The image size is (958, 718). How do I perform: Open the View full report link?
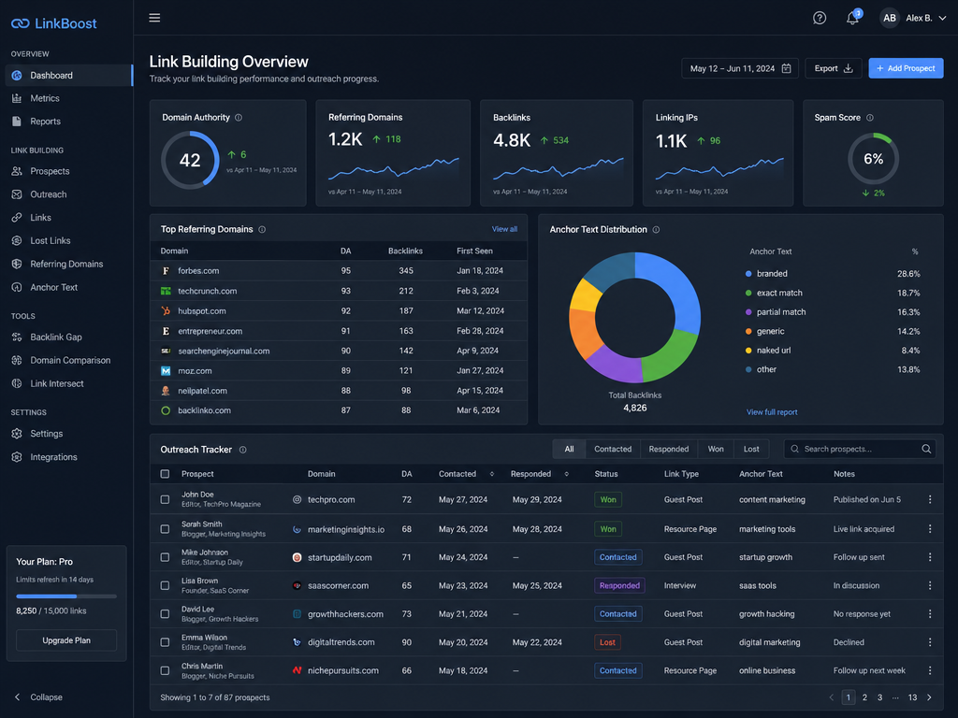coord(772,412)
